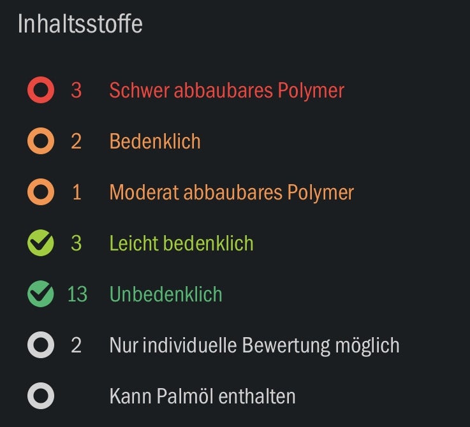Open the Unbedenklich ingredients list
This screenshot has width=470, height=427.
tap(166, 294)
